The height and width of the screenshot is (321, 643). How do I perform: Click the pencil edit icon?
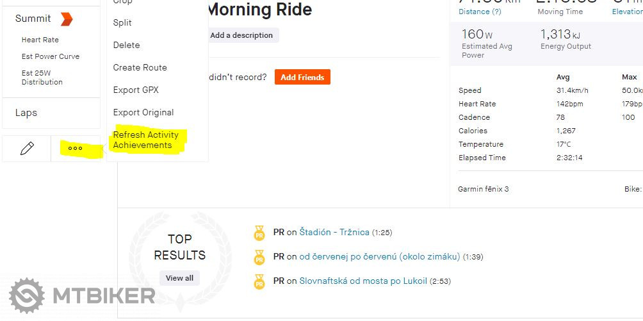(x=27, y=149)
